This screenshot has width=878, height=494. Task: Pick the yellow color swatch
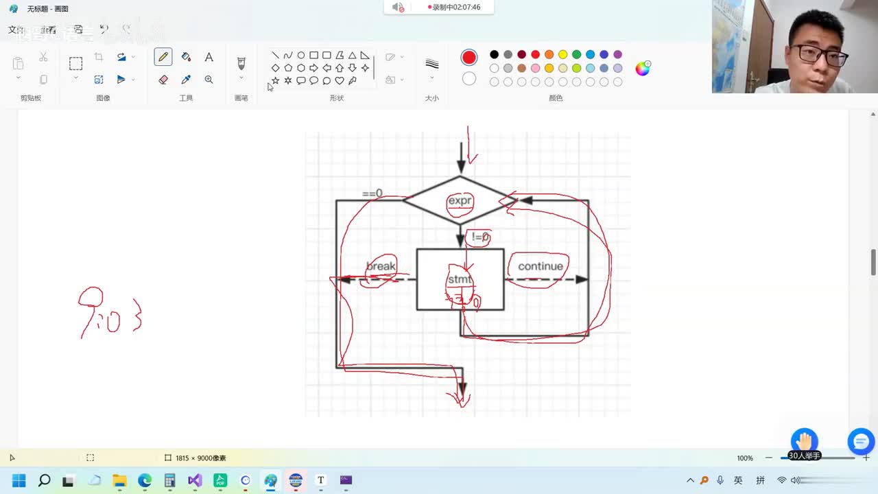click(x=562, y=54)
